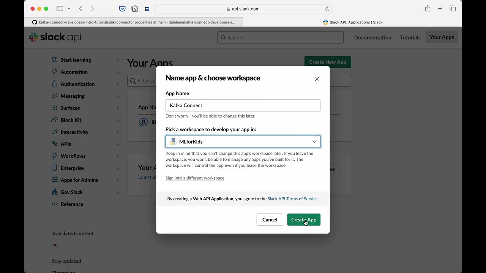
Task: Click the Safari share icon
Action: click(428, 8)
